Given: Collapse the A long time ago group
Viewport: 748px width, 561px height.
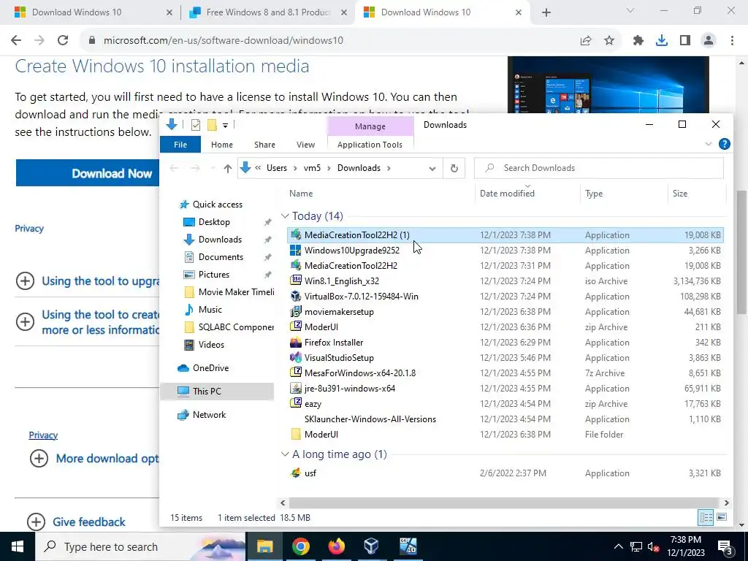Looking at the screenshot, I should point(285,454).
